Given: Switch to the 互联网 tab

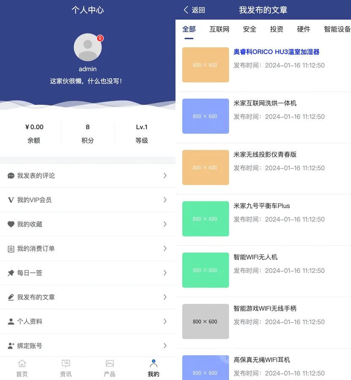Looking at the screenshot, I should point(219,29).
